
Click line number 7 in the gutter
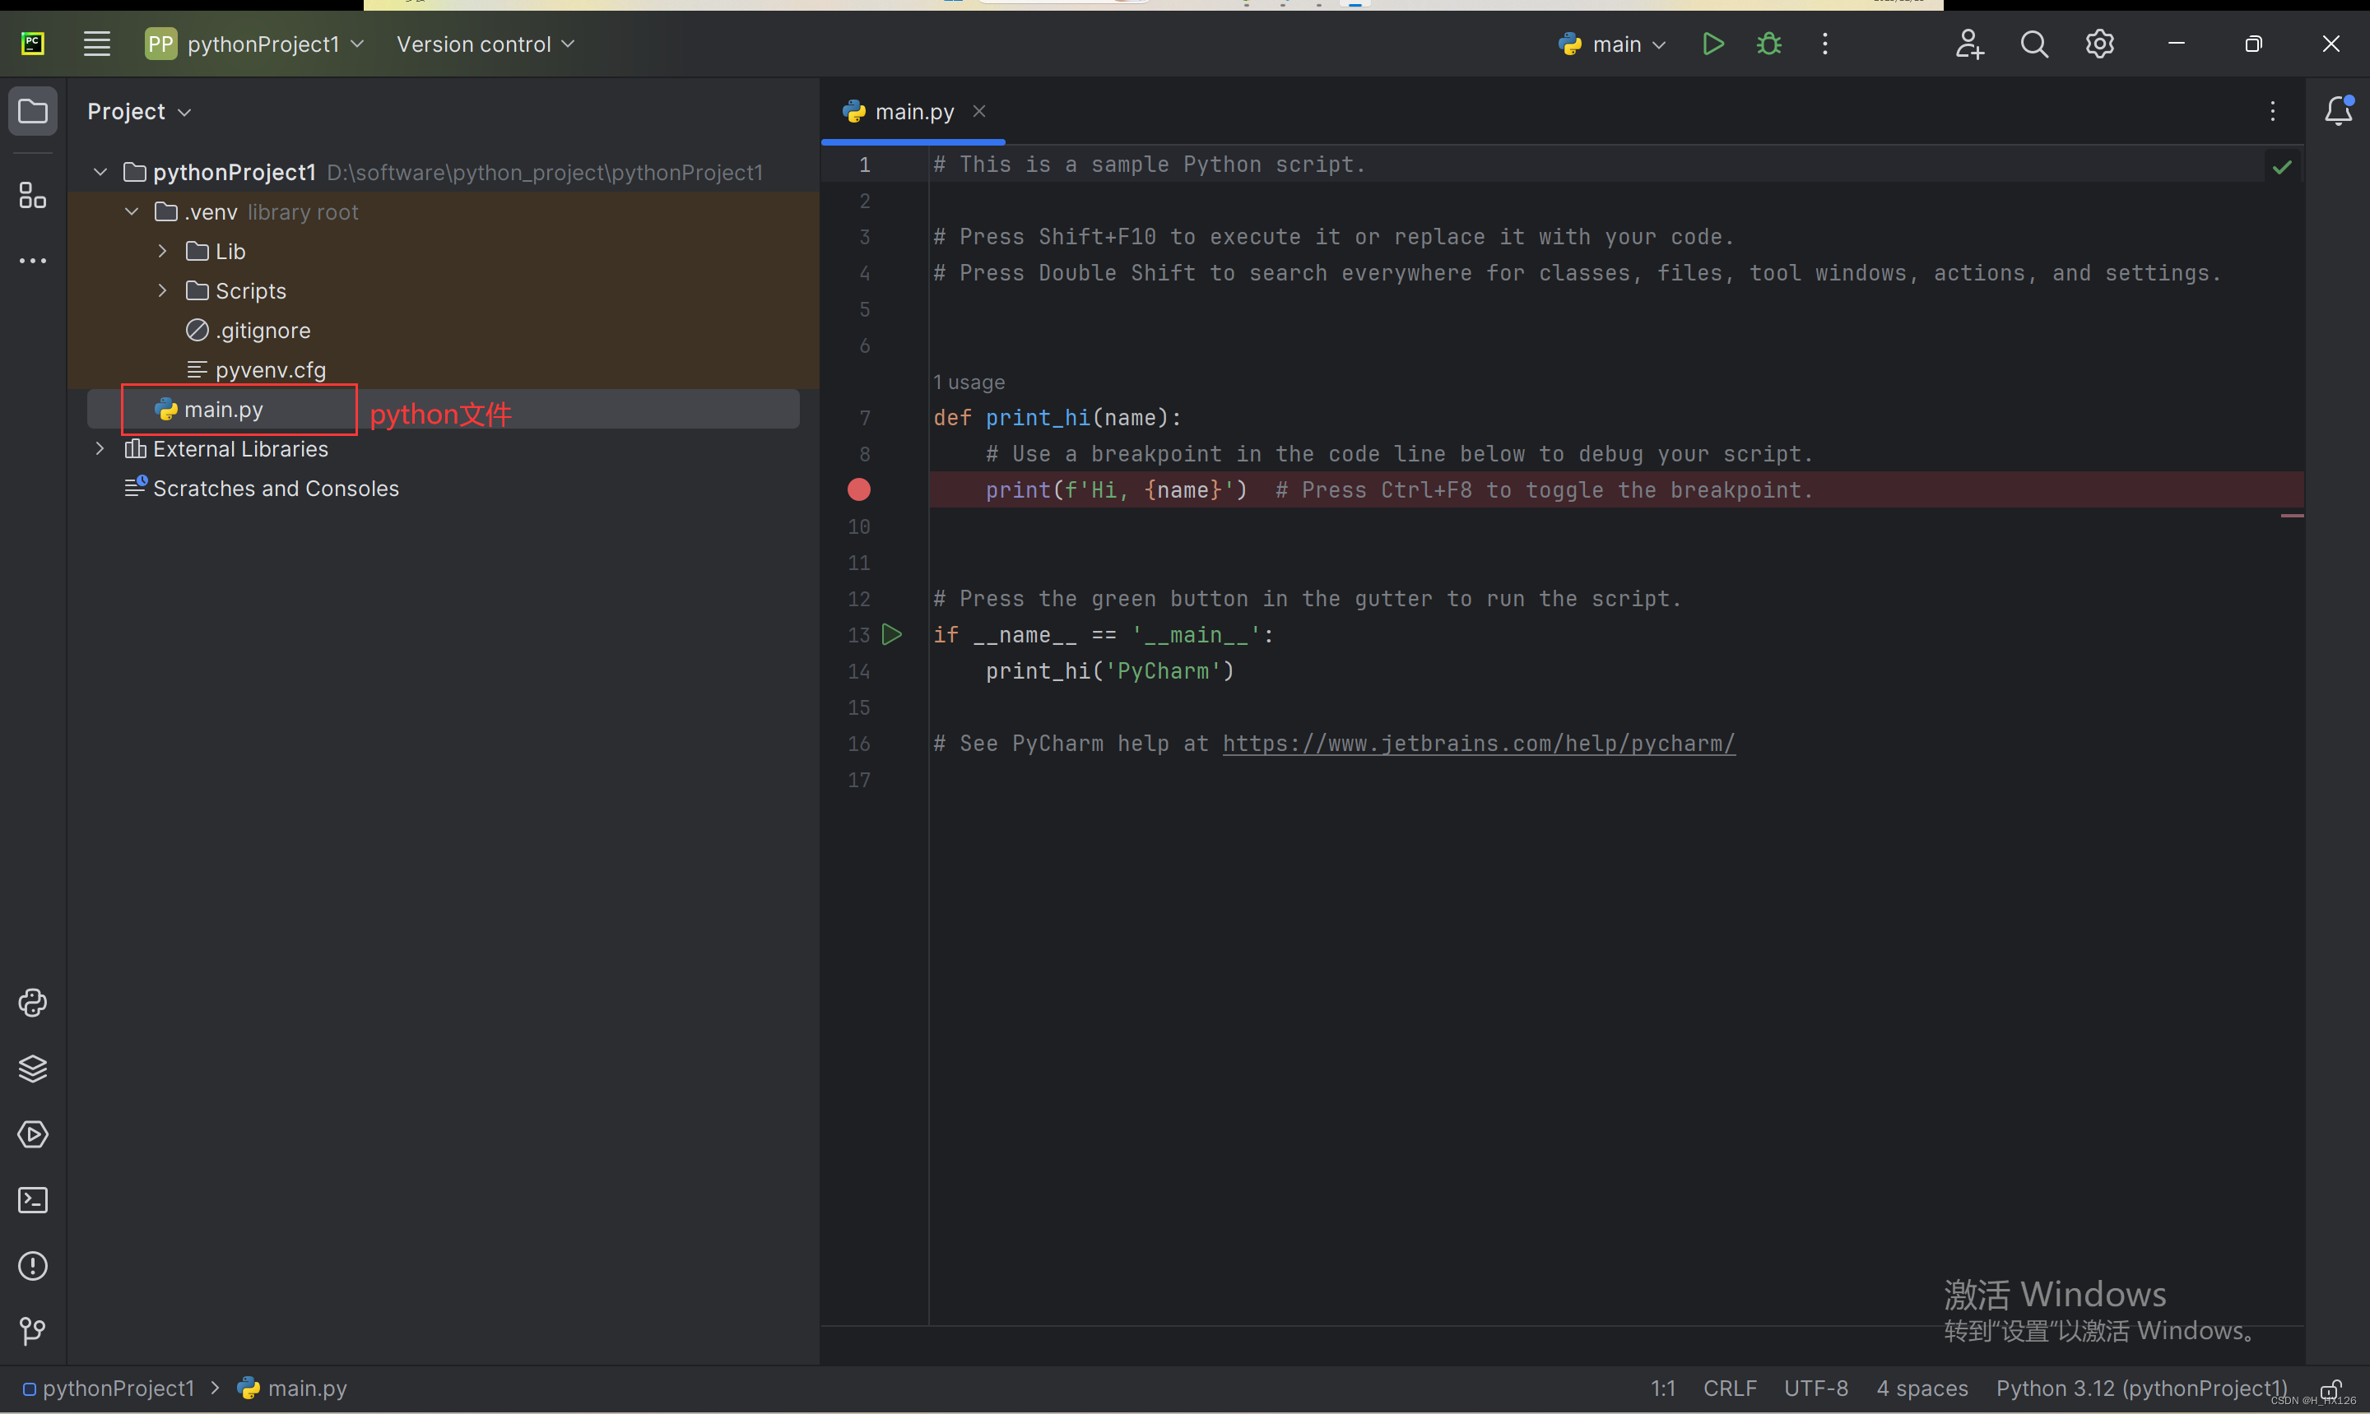864,419
